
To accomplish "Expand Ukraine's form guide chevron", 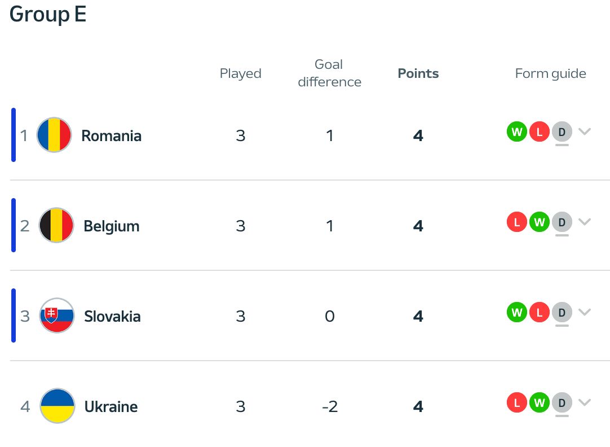I will [x=585, y=402].
